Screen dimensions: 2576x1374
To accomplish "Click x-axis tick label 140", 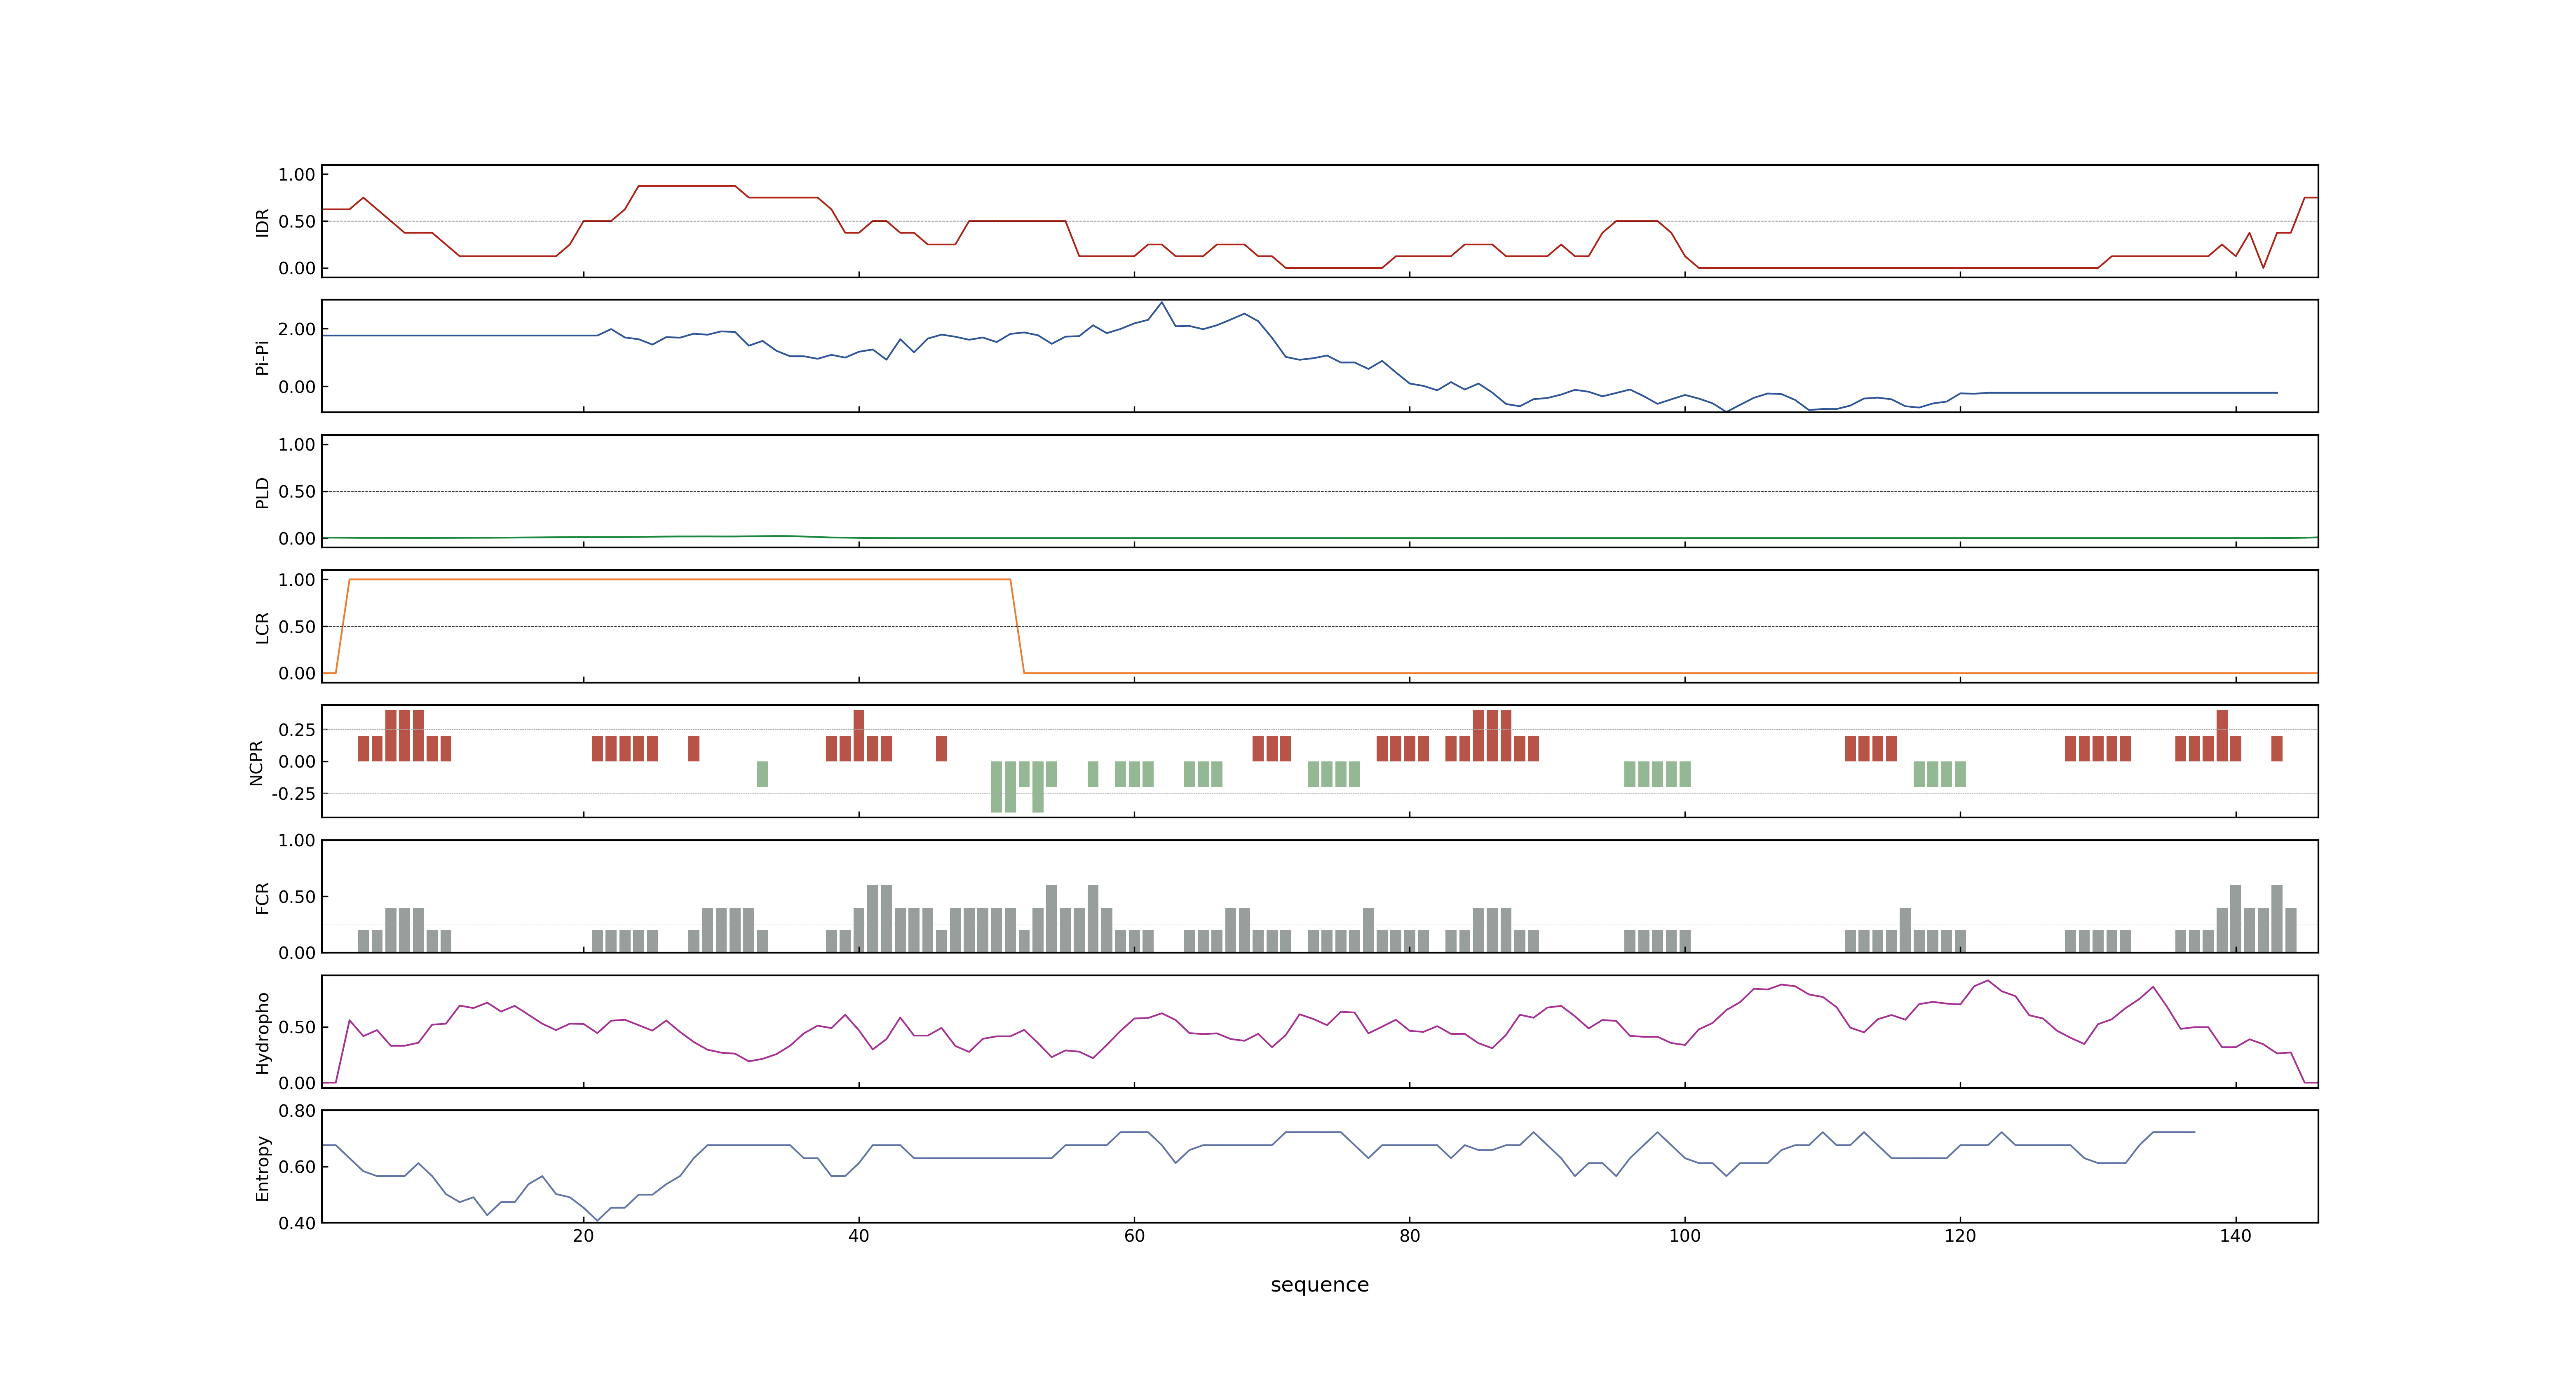I will [2235, 1236].
